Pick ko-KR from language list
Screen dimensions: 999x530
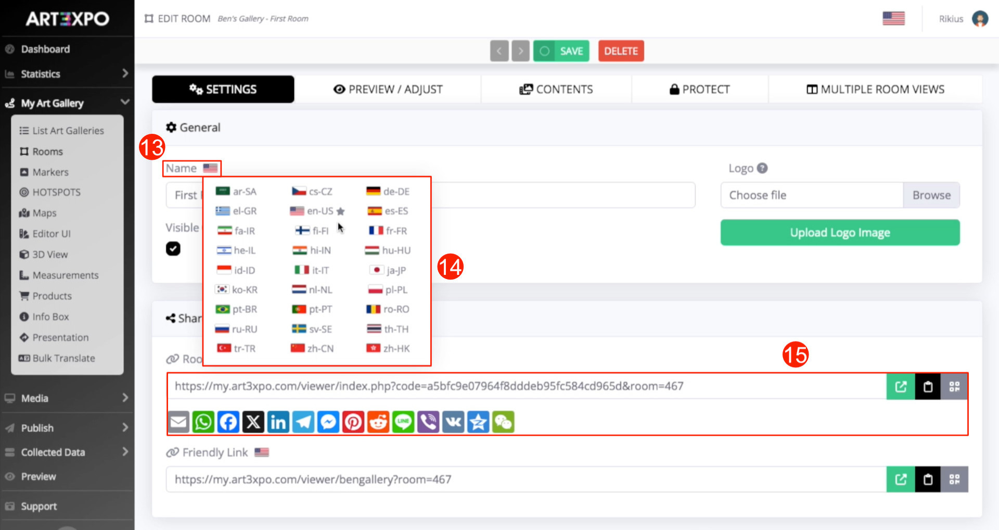tap(237, 289)
